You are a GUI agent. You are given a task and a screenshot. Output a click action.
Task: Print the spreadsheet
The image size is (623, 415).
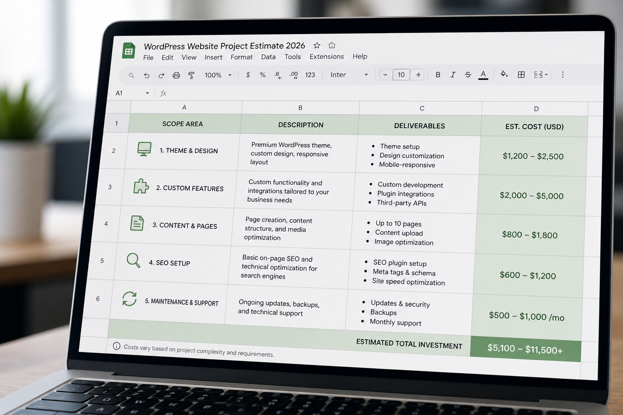click(x=176, y=75)
